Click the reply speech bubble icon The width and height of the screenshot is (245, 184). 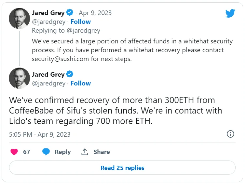point(46,152)
